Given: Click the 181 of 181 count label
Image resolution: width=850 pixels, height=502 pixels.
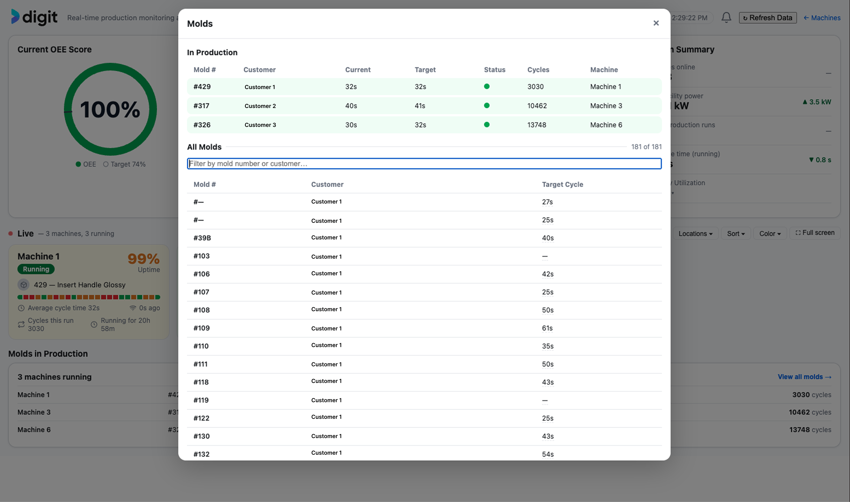Looking at the screenshot, I should point(646,147).
